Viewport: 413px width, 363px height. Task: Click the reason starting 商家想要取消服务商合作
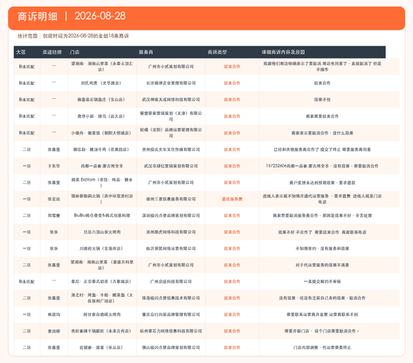(322, 215)
